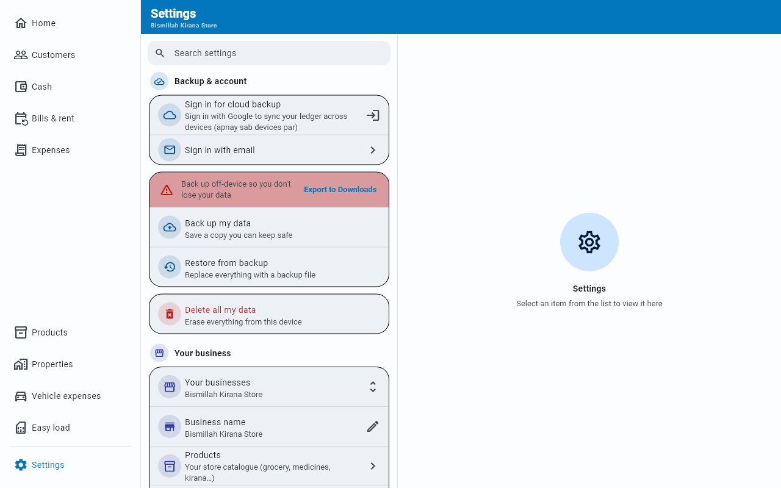Select the Back up my data row

coord(269,228)
